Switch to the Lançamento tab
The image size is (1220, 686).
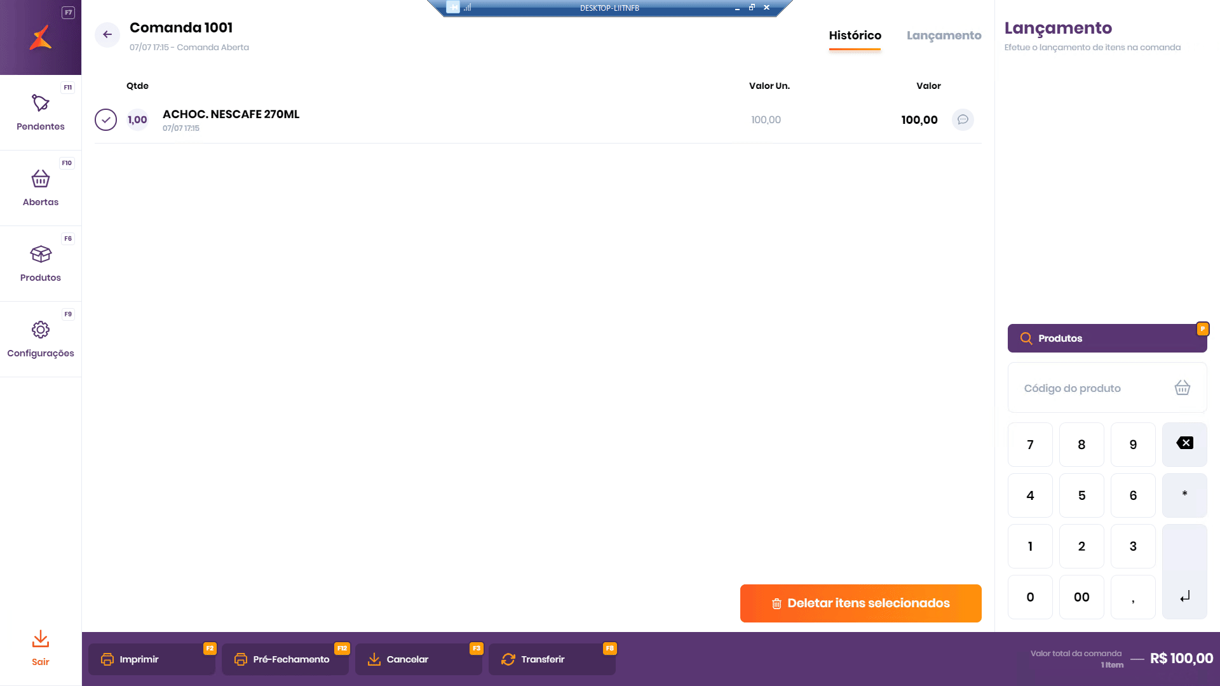point(944,36)
